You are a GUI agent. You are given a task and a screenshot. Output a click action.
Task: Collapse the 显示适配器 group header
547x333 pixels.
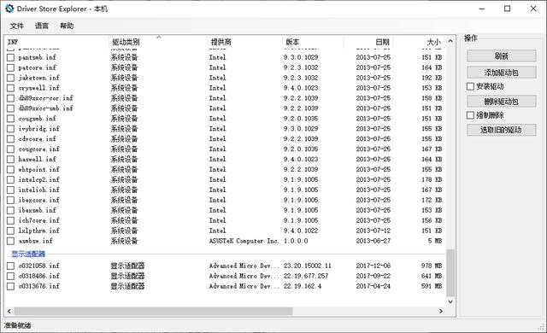click(28, 254)
